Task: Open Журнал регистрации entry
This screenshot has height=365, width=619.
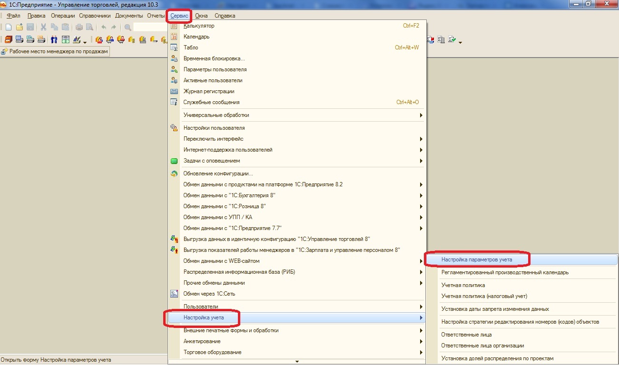Action: [297, 91]
